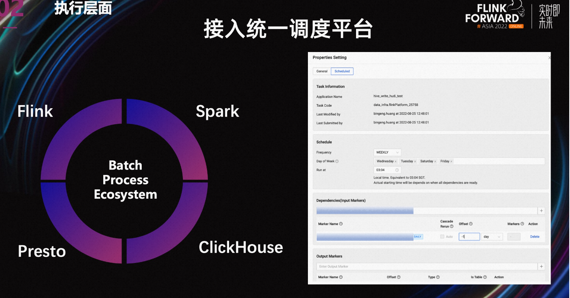570x298 pixels.
Task: Click the 执行层面 section label
Action: click(83, 8)
